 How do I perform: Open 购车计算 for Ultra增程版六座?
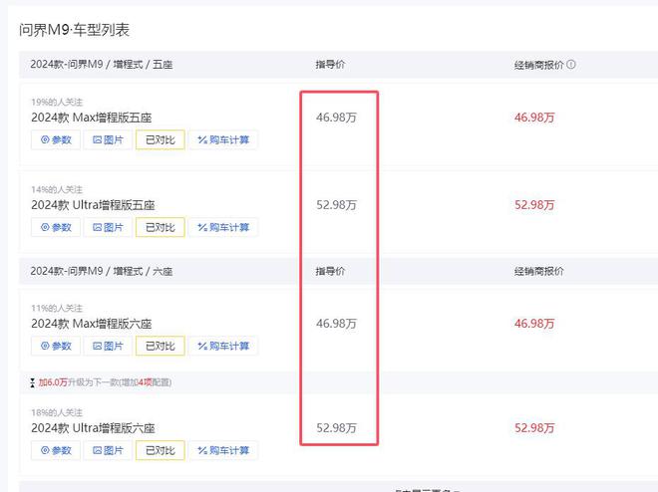click(x=223, y=450)
